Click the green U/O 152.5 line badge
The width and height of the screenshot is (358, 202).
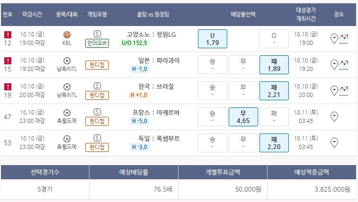(134, 43)
